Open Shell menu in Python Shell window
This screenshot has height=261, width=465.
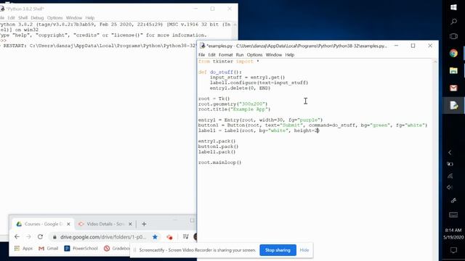pos(23,17)
